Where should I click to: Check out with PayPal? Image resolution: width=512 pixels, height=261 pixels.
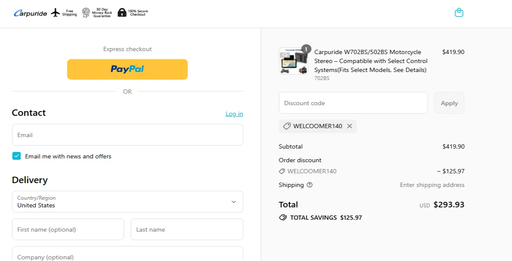tap(127, 69)
